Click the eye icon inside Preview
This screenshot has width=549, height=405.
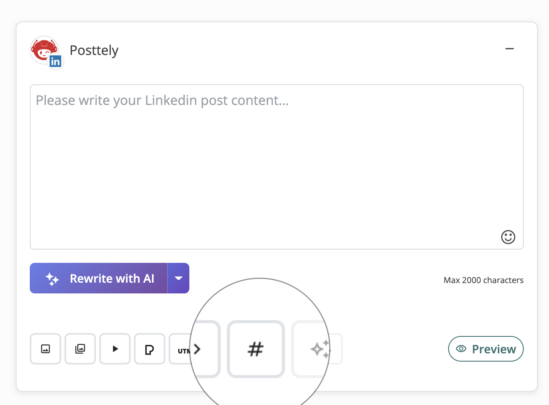[461, 349]
